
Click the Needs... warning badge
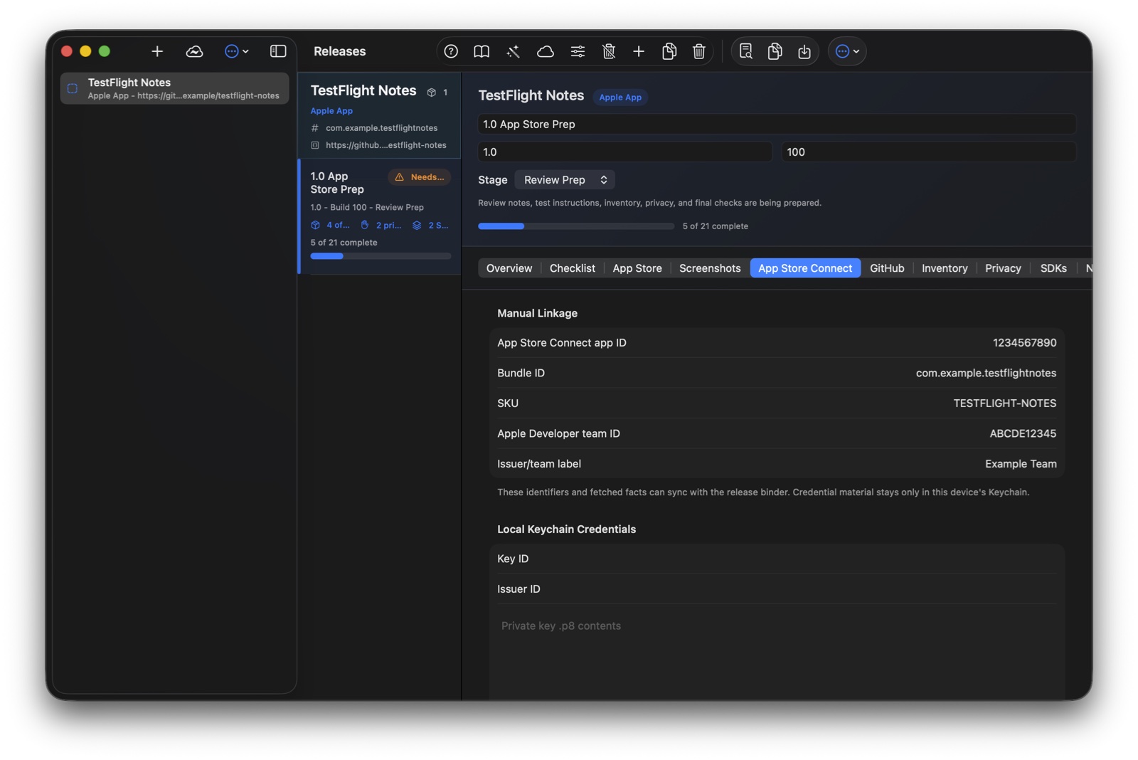pos(420,177)
